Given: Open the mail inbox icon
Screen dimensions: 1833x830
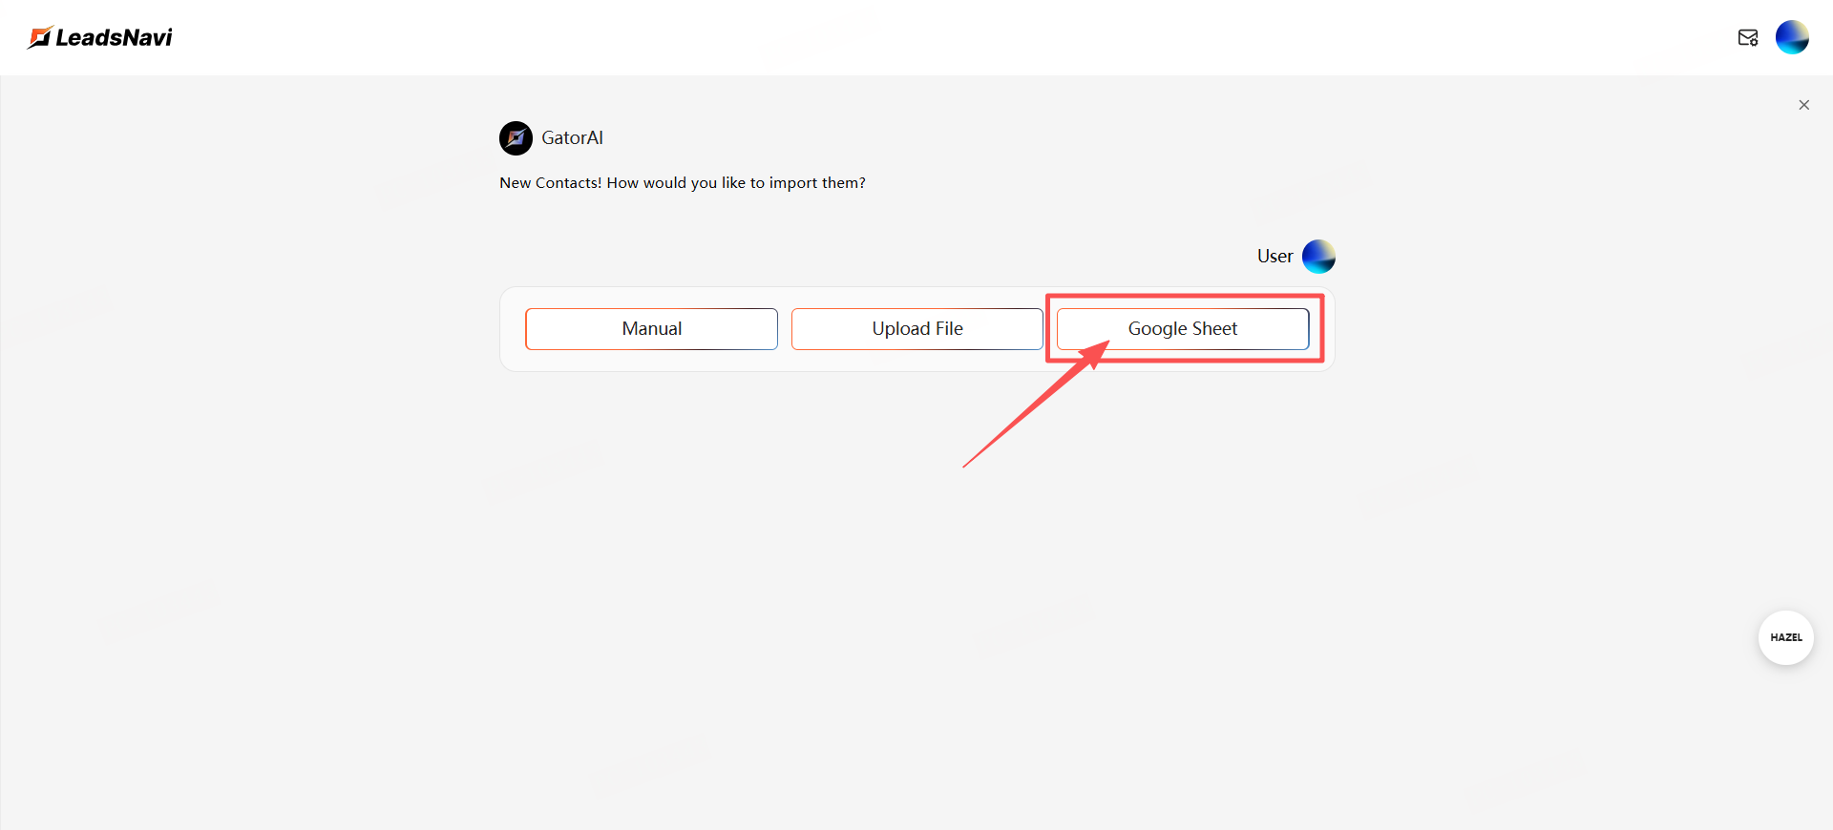Looking at the screenshot, I should coord(1747,37).
